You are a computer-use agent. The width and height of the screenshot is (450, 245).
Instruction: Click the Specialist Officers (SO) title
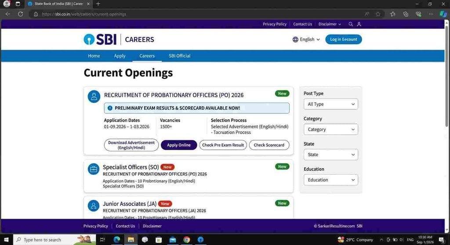(x=131, y=167)
